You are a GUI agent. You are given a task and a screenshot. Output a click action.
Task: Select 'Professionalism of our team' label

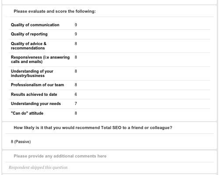37,85
